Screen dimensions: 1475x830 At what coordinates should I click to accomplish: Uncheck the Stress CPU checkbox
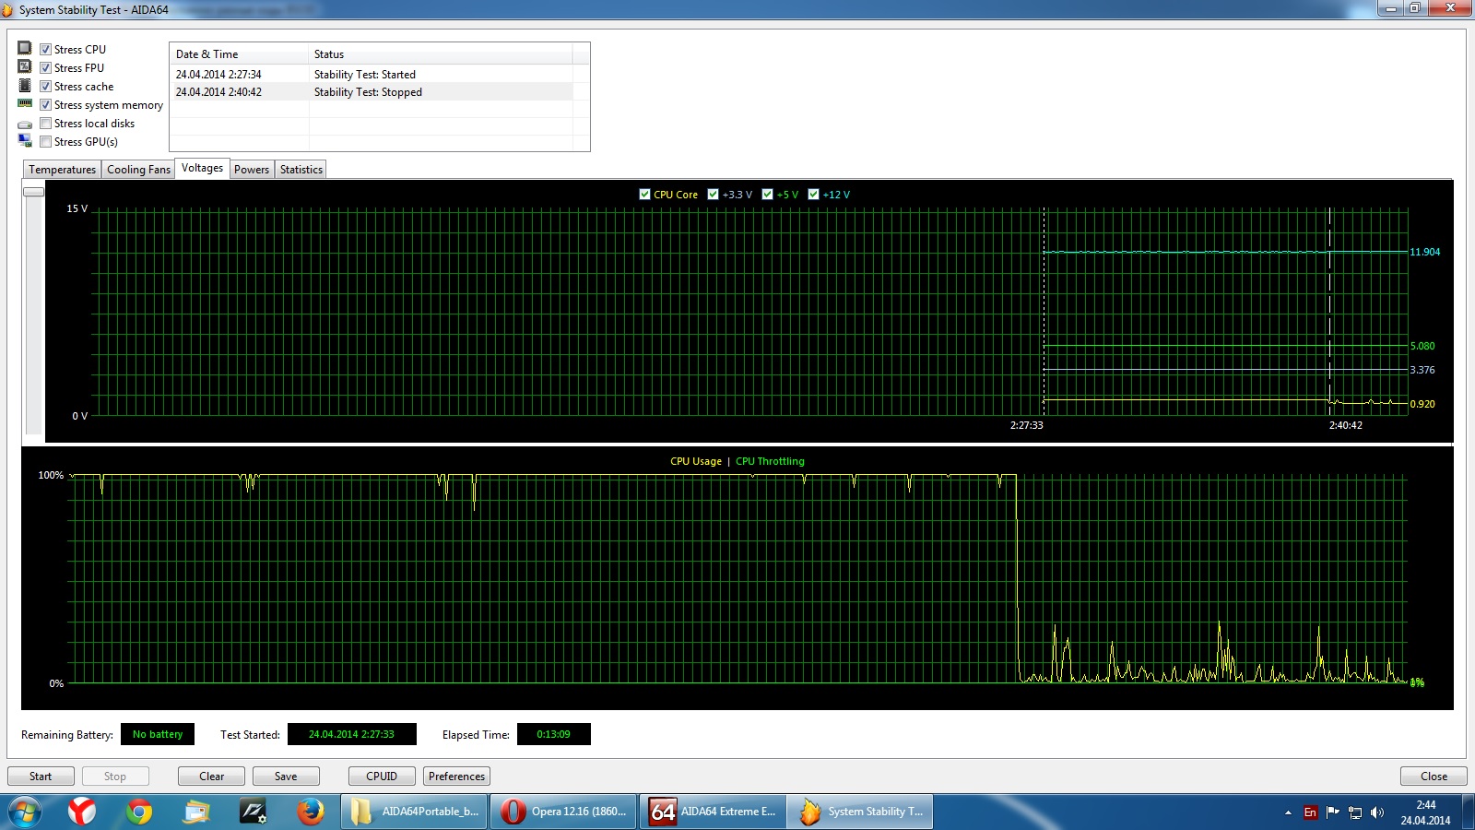[x=45, y=49]
